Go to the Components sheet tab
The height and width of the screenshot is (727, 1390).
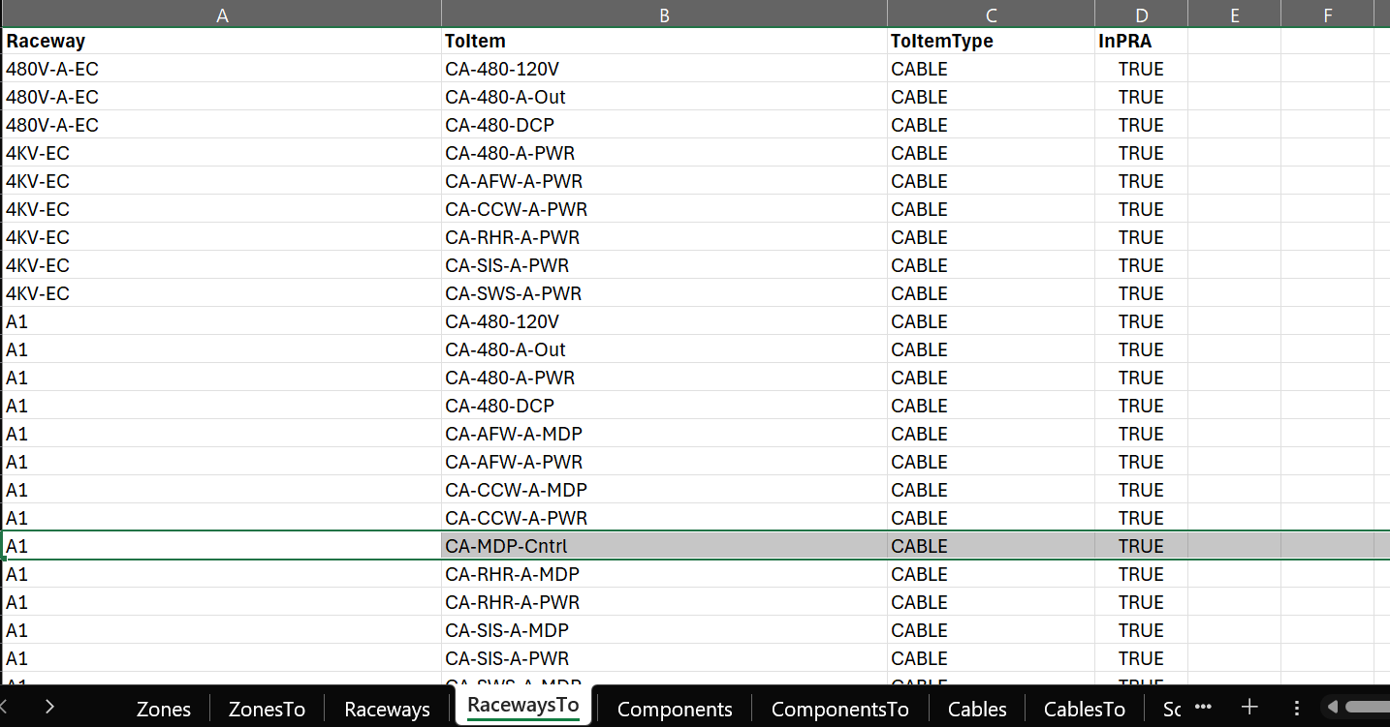point(674,710)
